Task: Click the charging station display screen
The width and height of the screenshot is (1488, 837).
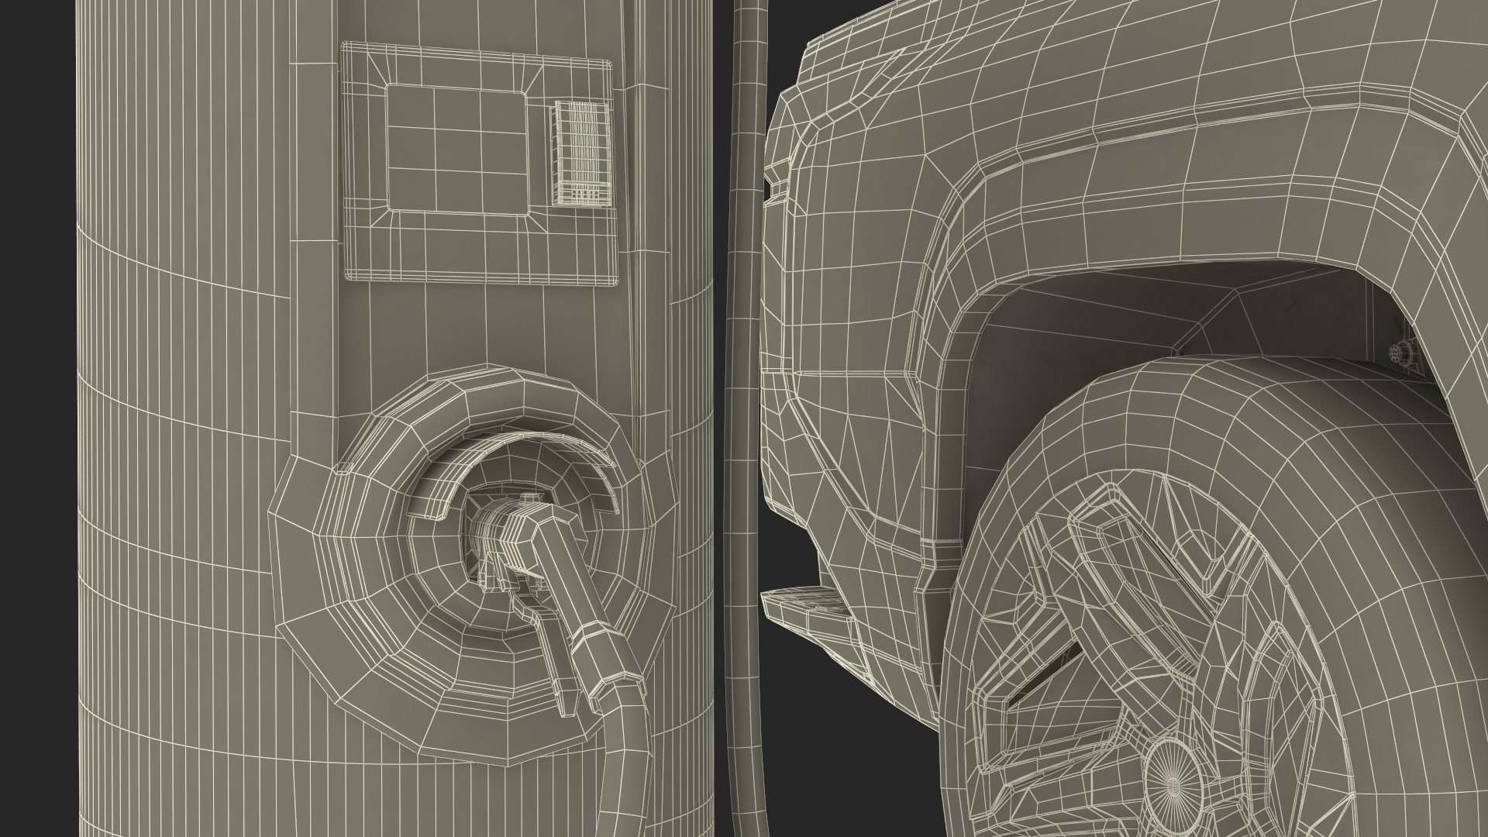Action: (x=457, y=150)
